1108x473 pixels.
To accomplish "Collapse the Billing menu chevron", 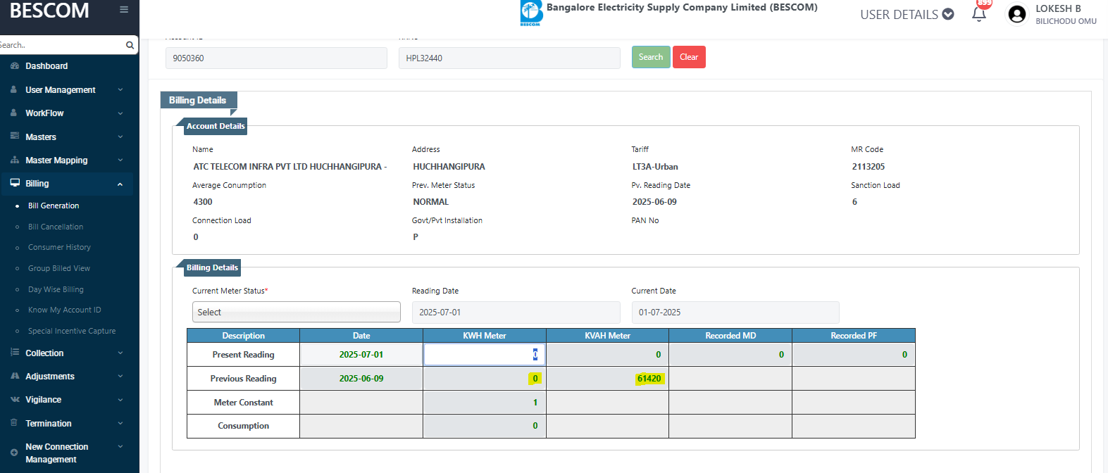I will (x=120, y=184).
